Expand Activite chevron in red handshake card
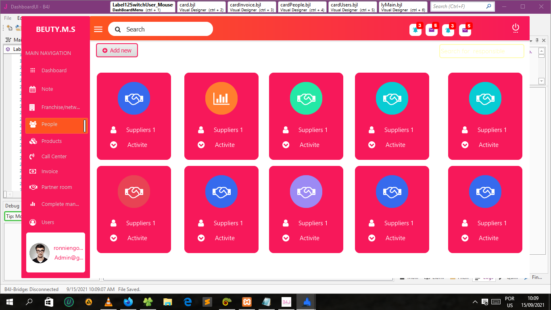The height and width of the screenshot is (310, 551). [x=114, y=238]
